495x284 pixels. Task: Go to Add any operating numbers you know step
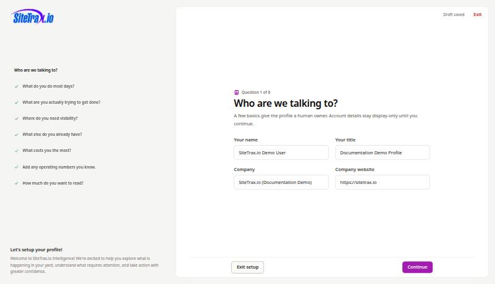coord(59,167)
